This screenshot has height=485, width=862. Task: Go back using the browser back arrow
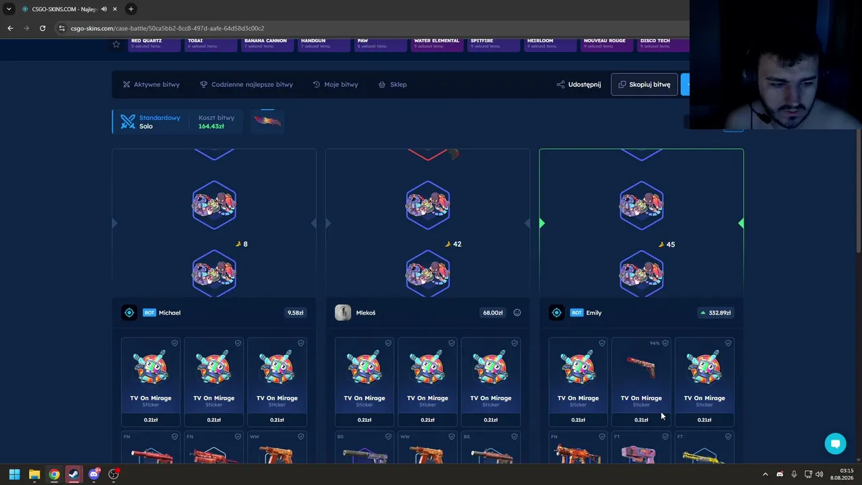pos(10,28)
